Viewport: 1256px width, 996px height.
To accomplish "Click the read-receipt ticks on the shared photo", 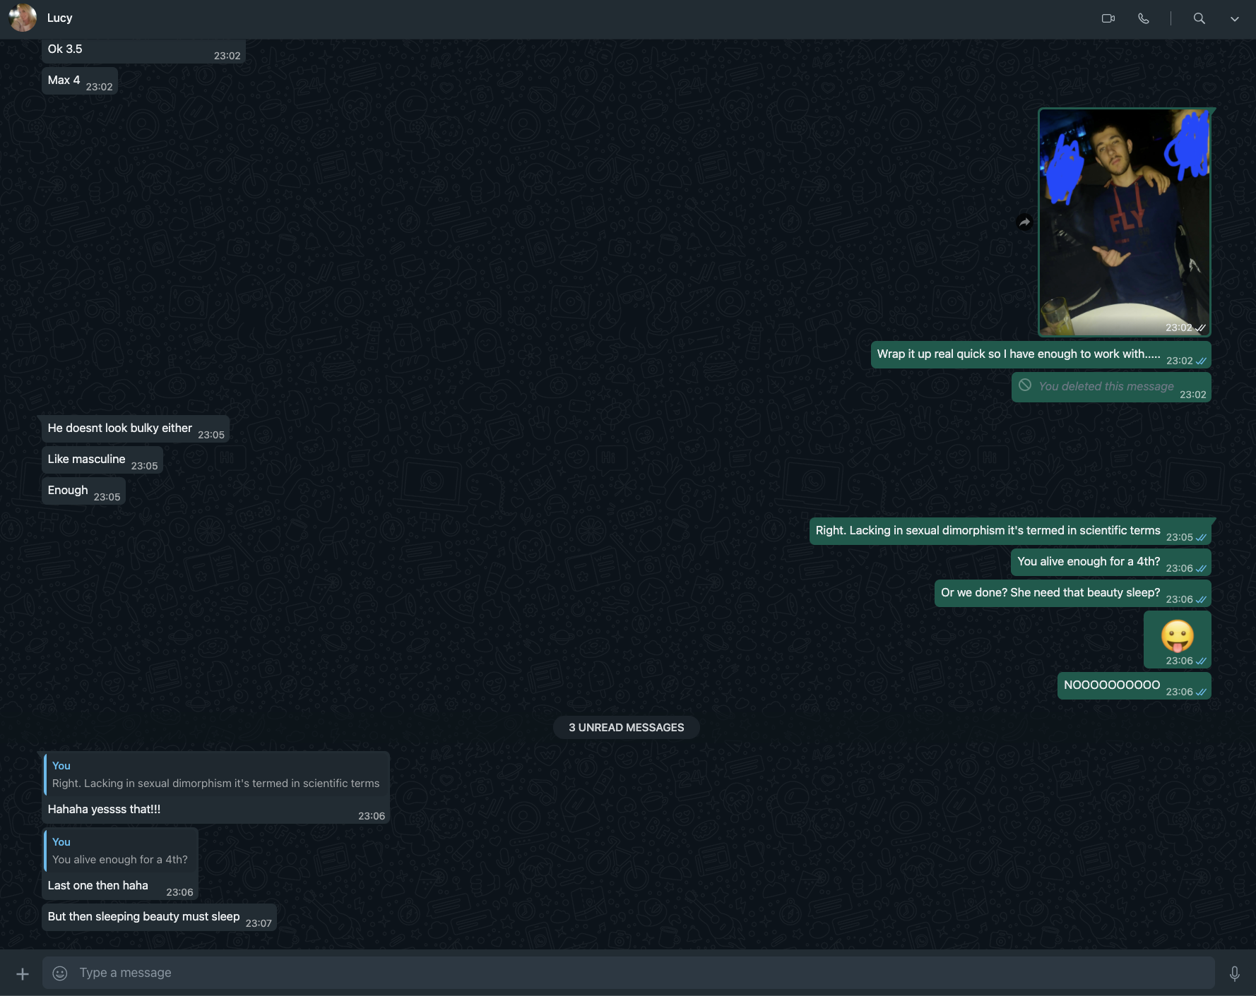I will [1201, 328].
